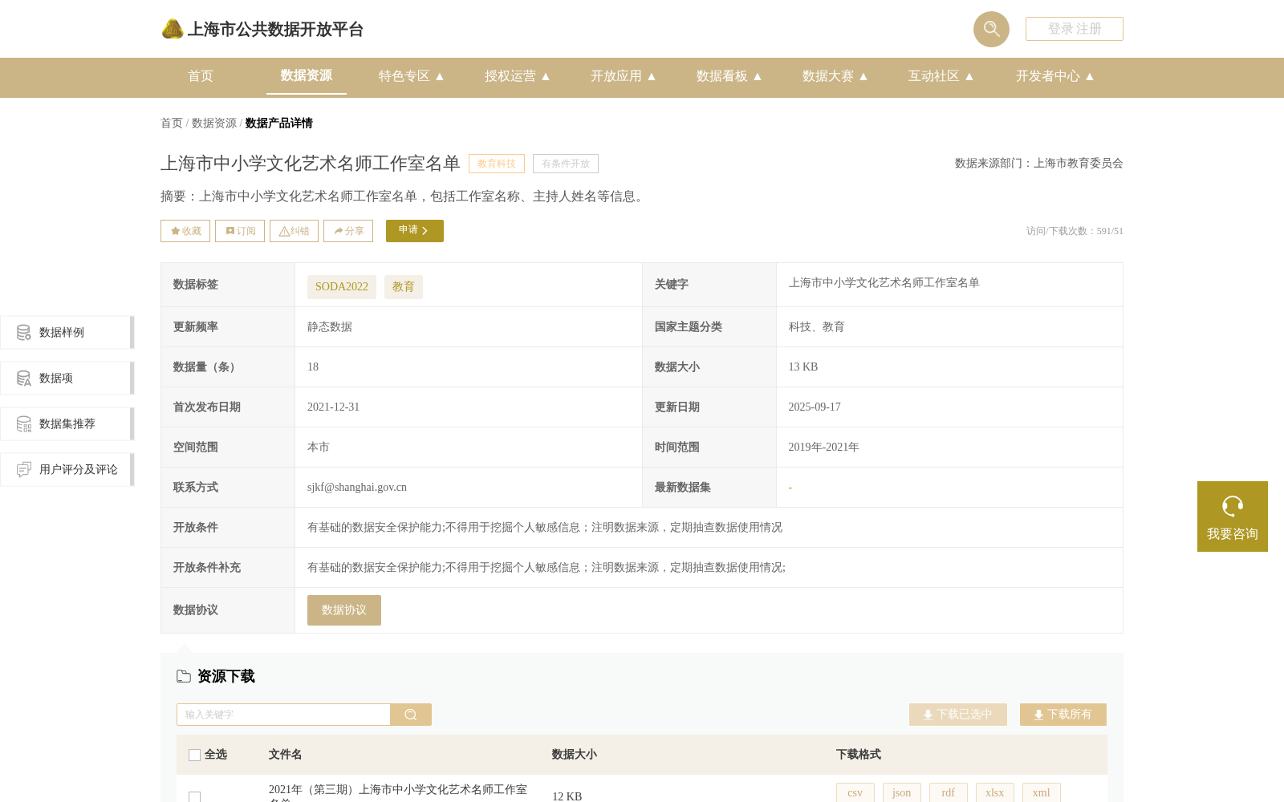Open the 数据样例 sidebar item
Image resolution: width=1284 pixels, height=802 pixels.
coord(67,332)
